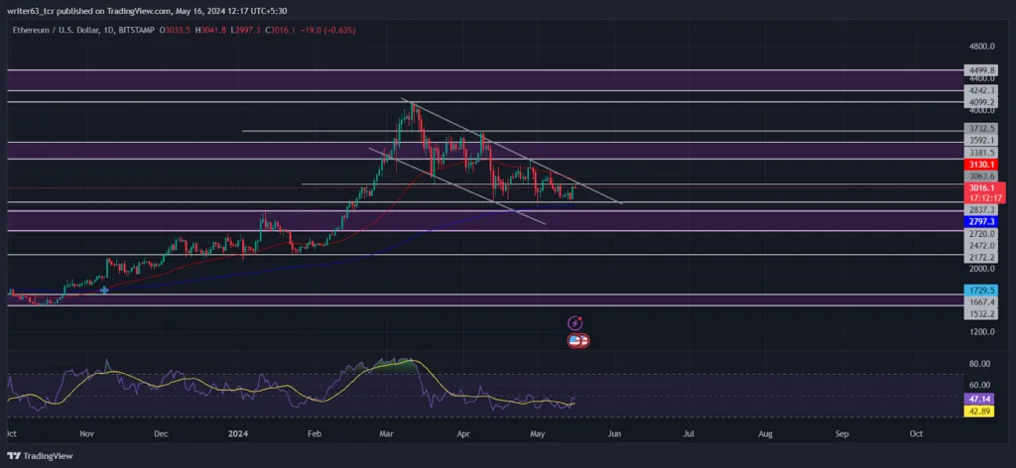Select the 2720.0 price label
This screenshot has width=1016, height=468.
tap(979, 234)
